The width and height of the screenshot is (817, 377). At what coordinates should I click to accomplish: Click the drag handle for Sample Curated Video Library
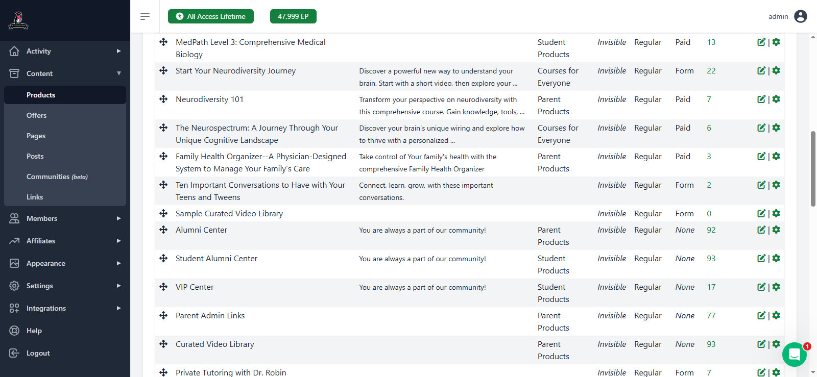click(x=163, y=214)
